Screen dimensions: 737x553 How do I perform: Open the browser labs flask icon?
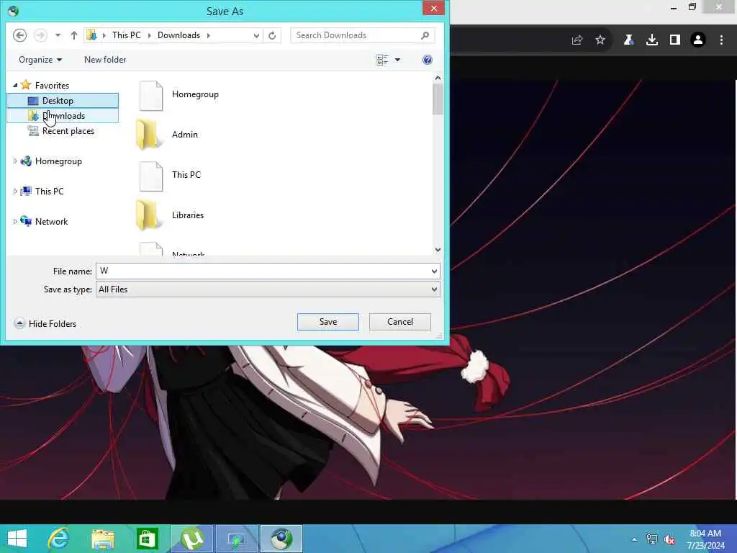628,40
